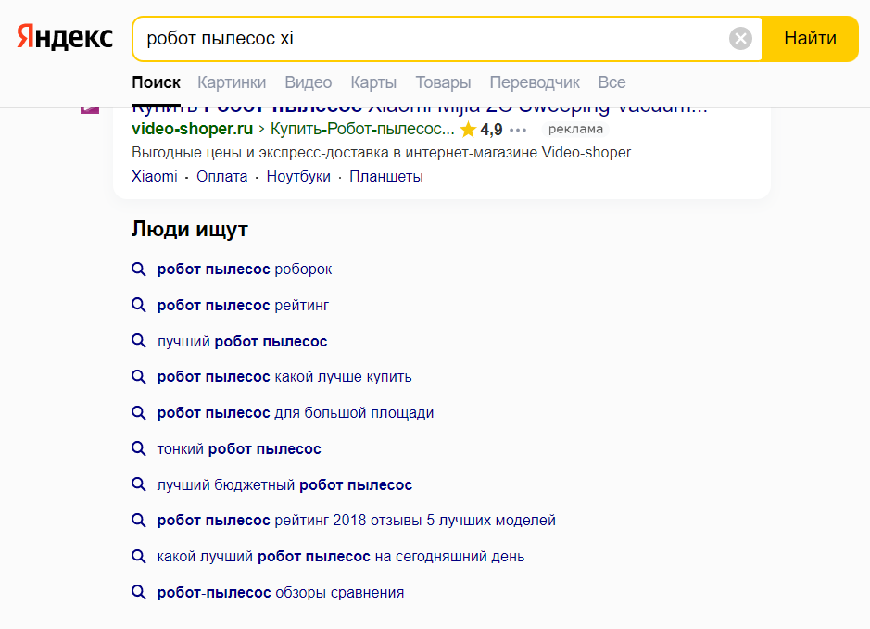Clear the search query with the X icon
The width and height of the screenshot is (870, 629).
pyautogui.click(x=740, y=38)
